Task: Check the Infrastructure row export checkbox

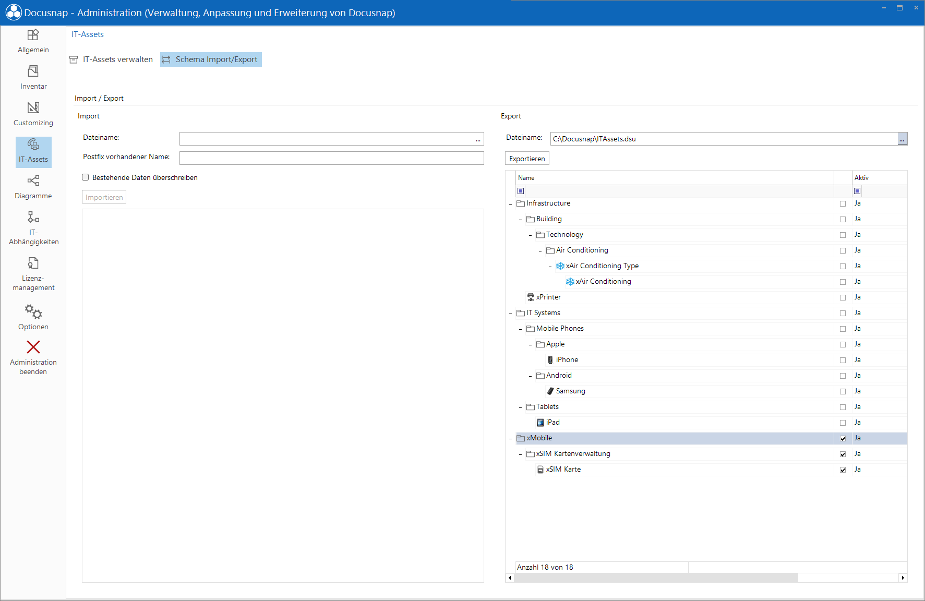Action: (x=843, y=204)
